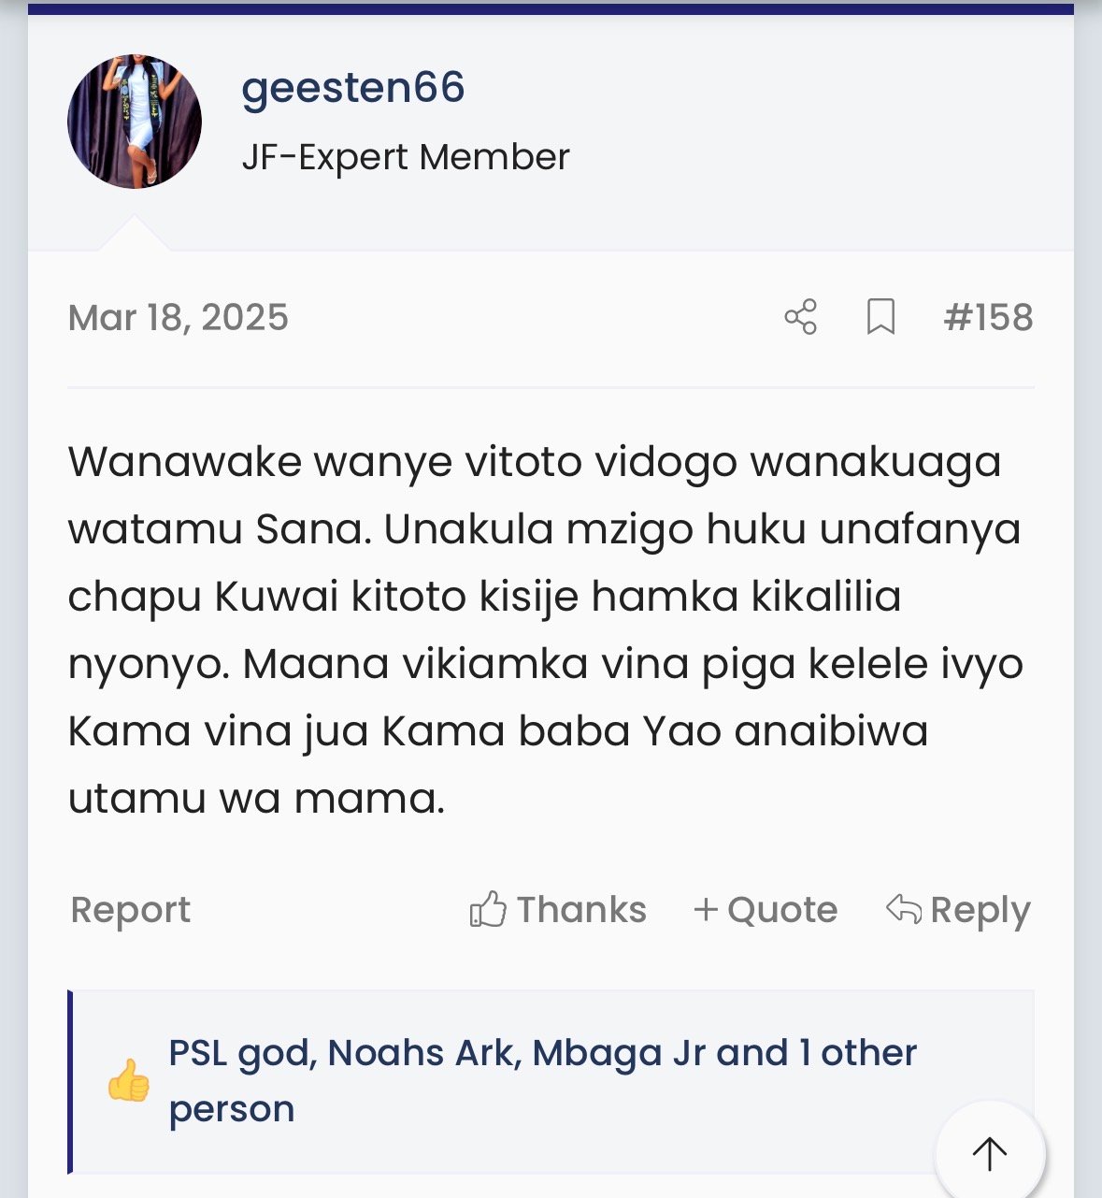Click the Thanks button text
1102x1198 pixels.
[581, 909]
